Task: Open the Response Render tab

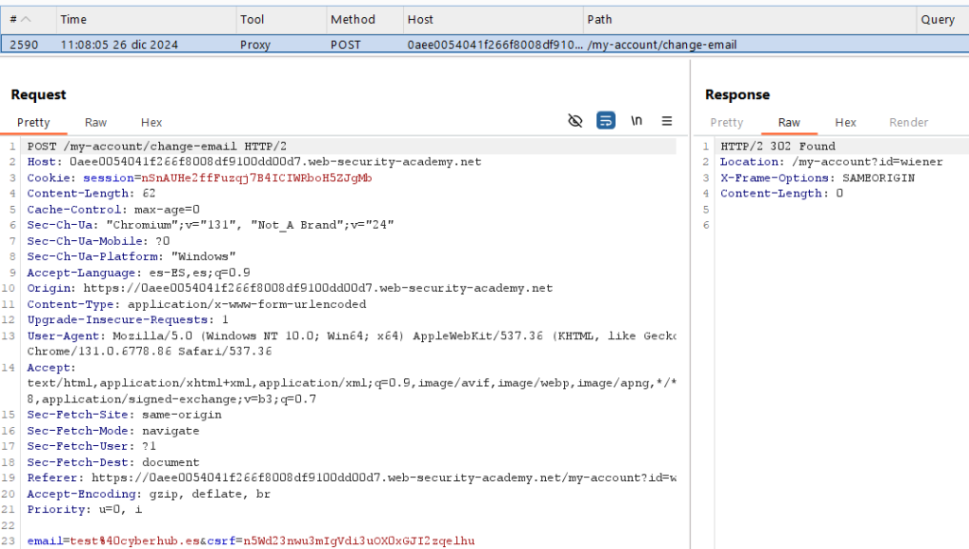Action: pos(908,122)
